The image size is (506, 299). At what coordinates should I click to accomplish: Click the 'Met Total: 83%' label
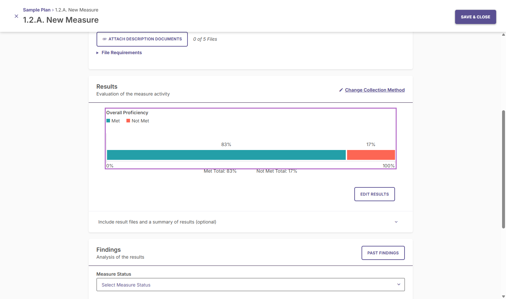[220, 171]
